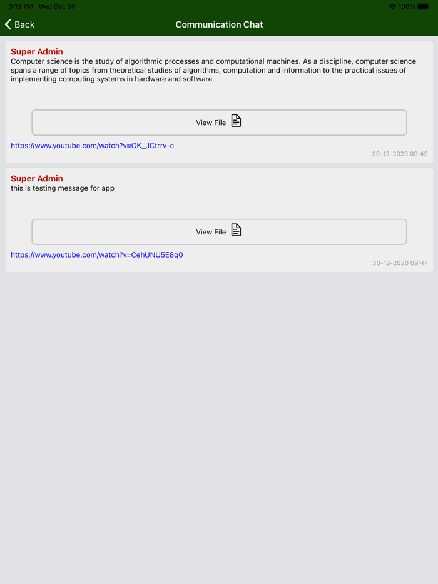The width and height of the screenshot is (438, 584).
Task: Tap the 30-12-2020 09:49 timestamp
Action: [x=400, y=154]
